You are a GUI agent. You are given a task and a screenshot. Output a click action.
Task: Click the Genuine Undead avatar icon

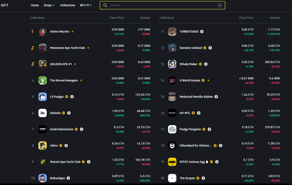(x=172, y=48)
